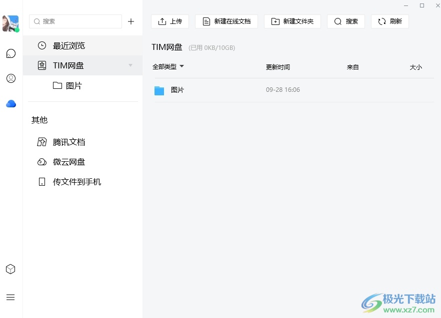Select the blue cloud drive icon

(x=10, y=104)
